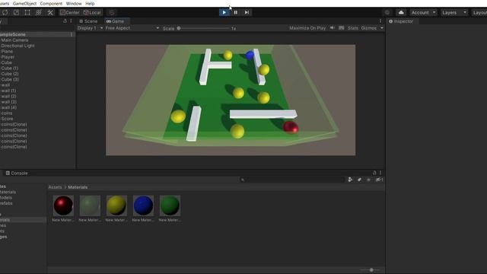Select the red material thumbnail
Image resolution: width=487 pixels, height=274 pixels.
click(x=63, y=205)
